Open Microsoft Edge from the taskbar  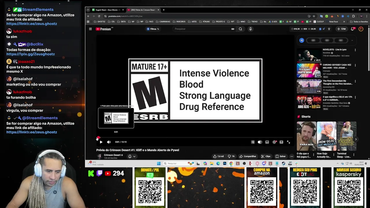218,164
